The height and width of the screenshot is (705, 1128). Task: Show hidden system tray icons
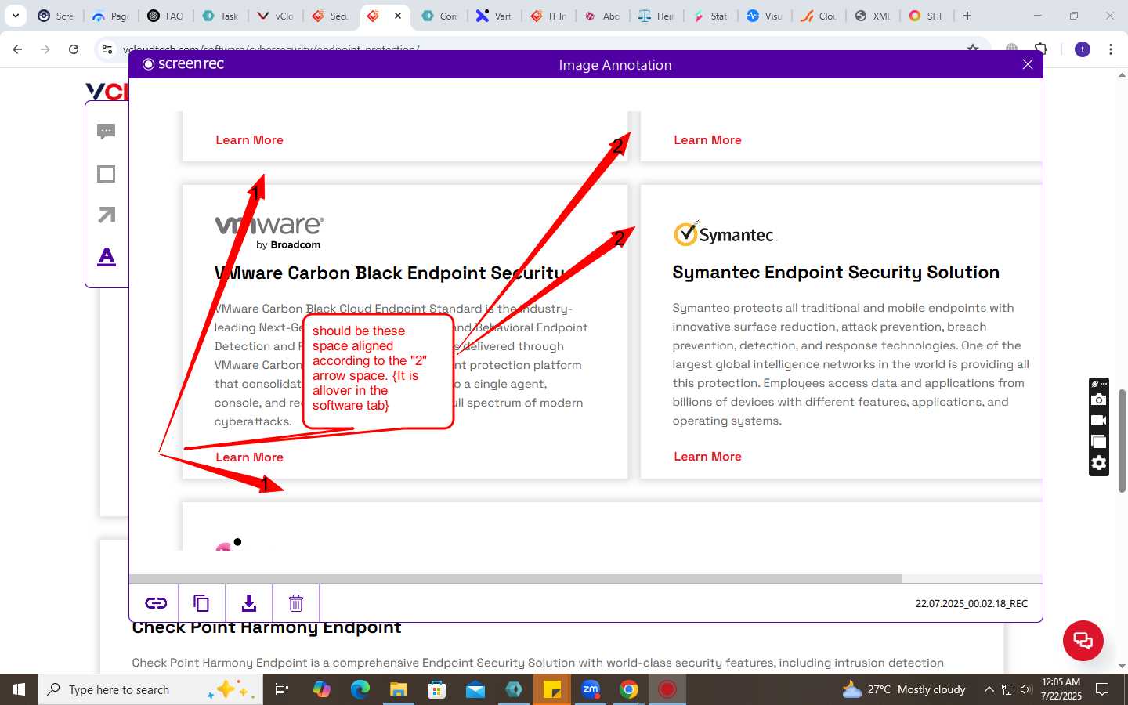[x=989, y=689]
